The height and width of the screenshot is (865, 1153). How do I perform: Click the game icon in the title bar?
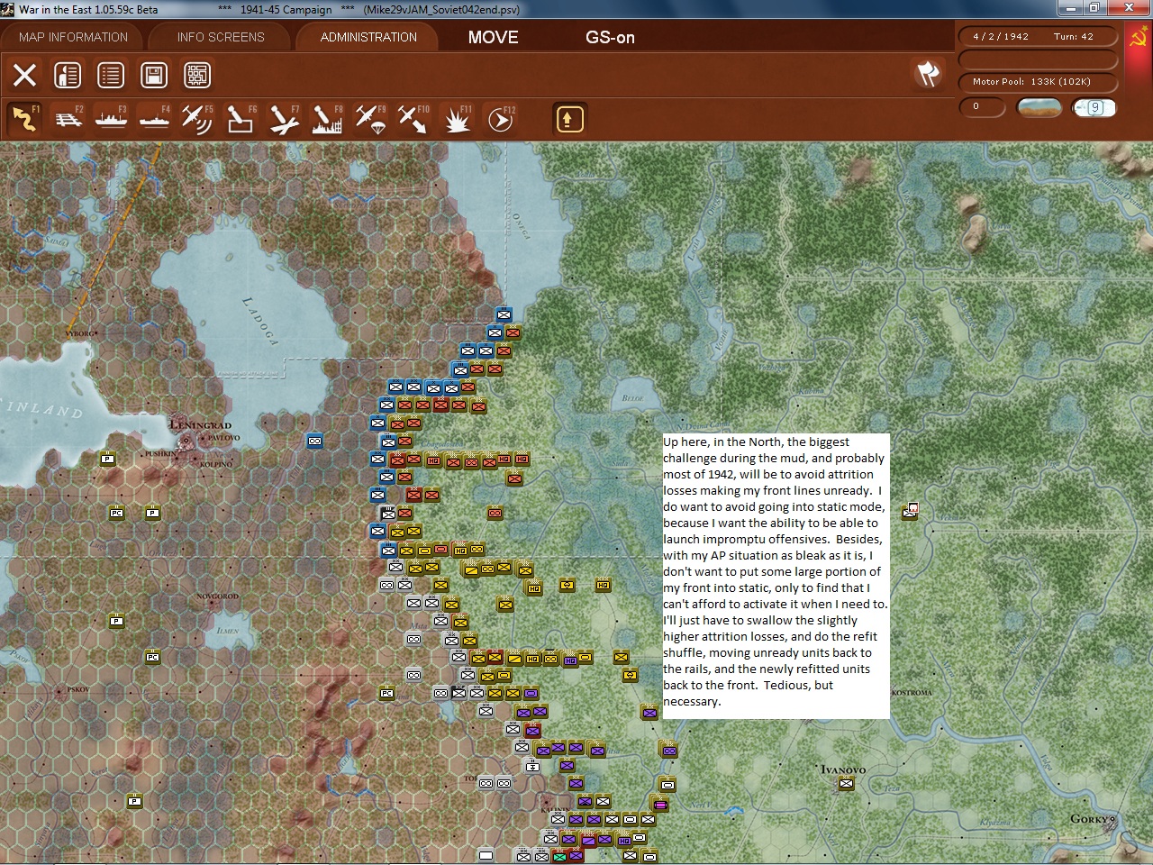[x=8, y=9]
